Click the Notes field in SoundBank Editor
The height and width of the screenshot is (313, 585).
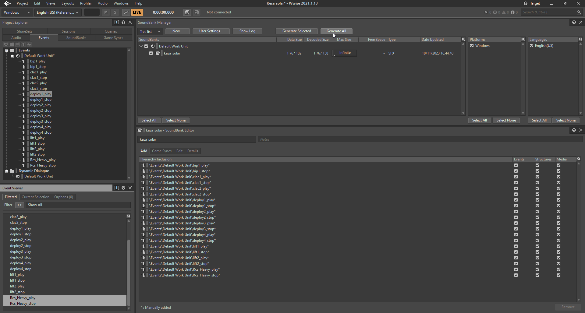point(420,139)
